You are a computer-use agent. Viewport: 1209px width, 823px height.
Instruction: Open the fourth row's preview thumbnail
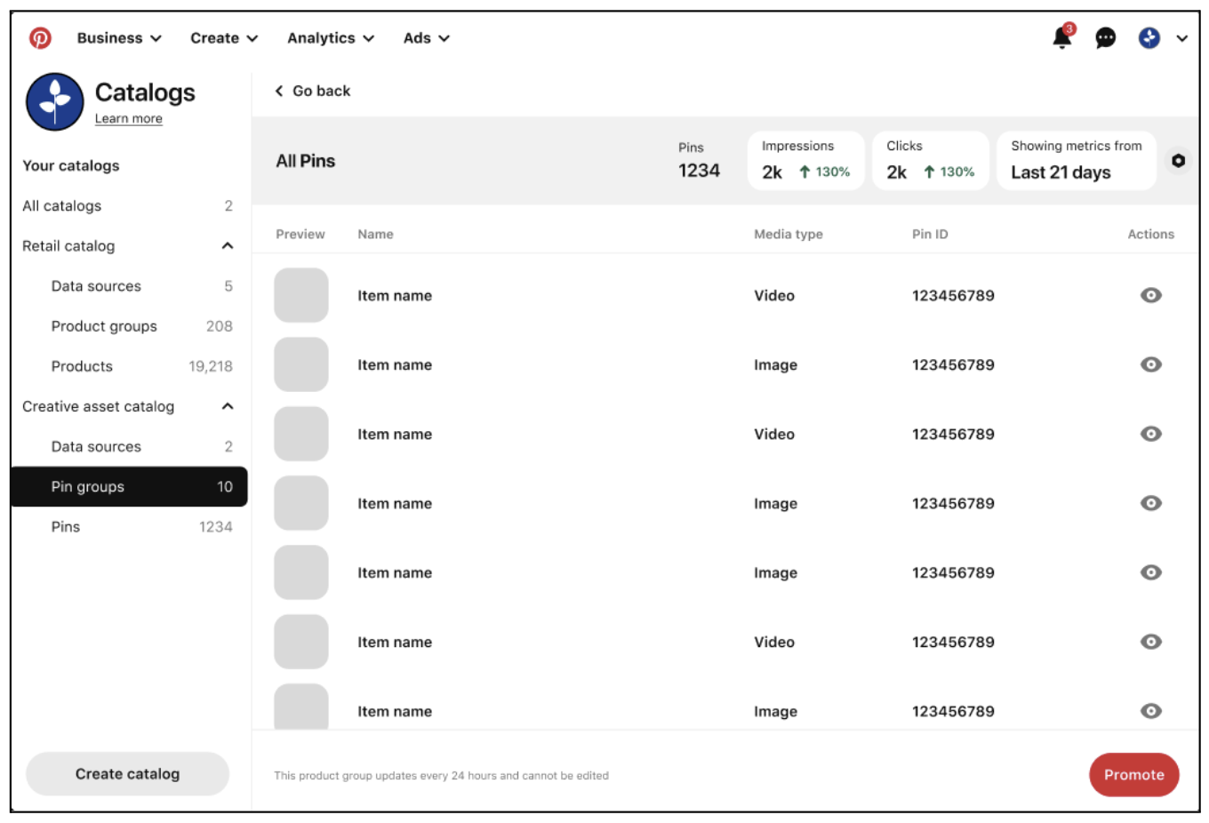(x=301, y=503)
